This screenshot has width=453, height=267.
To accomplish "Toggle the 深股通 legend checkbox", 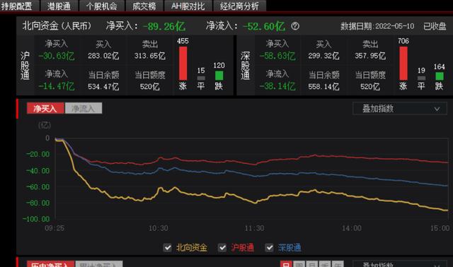I will (x=269, y=247).
